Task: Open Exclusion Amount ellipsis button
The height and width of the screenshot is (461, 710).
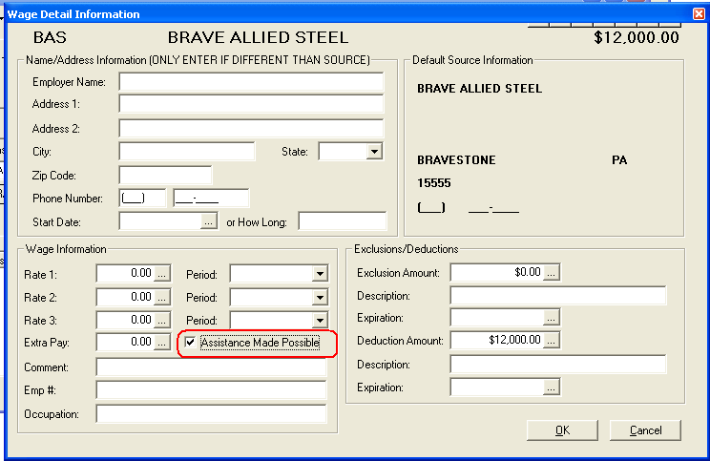Action: pyautogui.click(x=551, y=273)
